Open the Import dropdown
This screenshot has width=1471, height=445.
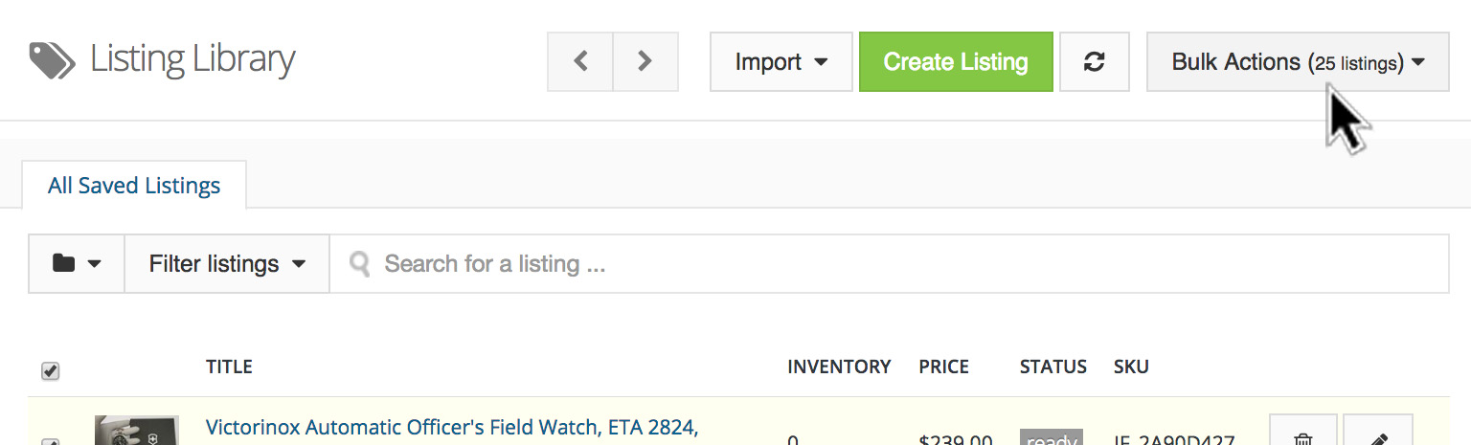point(781,61)
